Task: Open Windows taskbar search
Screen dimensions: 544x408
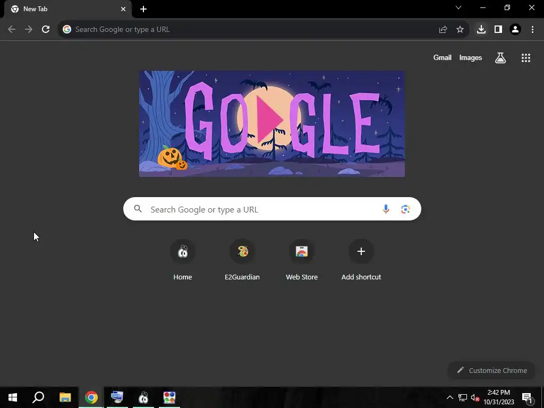Action: 38,397
